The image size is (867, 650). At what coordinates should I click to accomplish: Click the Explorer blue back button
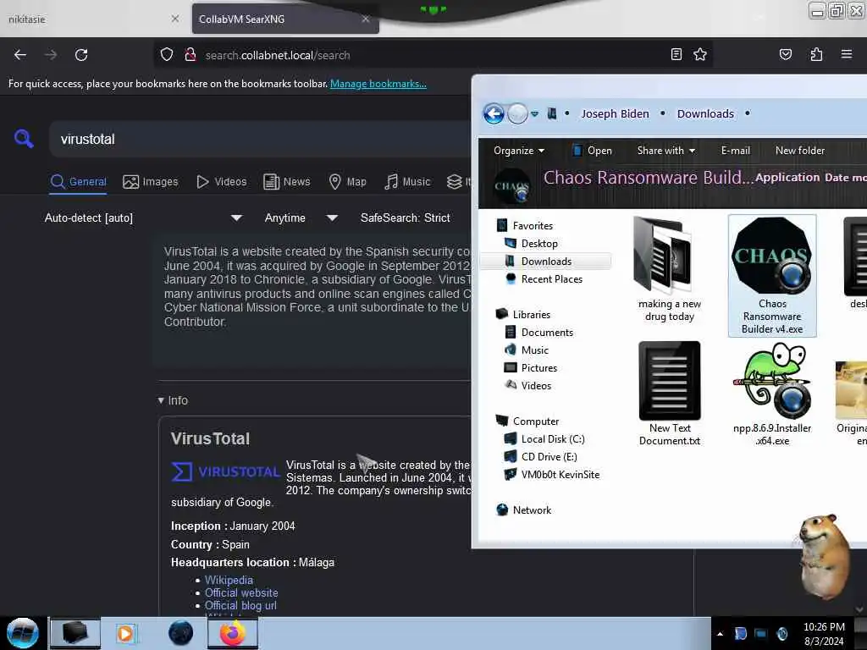(x=494, y=114)
